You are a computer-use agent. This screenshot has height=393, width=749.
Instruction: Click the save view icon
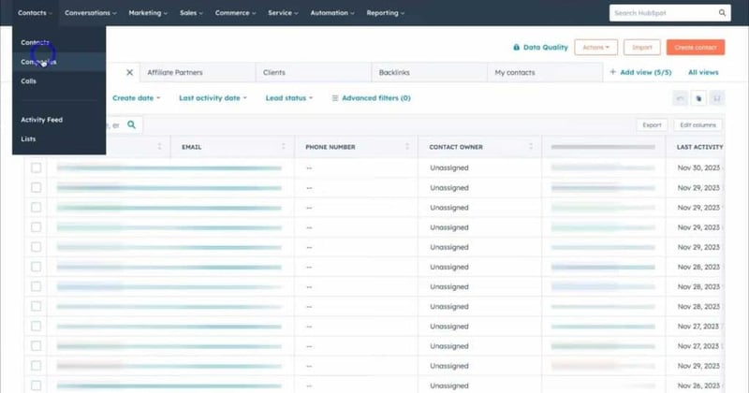coord(716,98)
